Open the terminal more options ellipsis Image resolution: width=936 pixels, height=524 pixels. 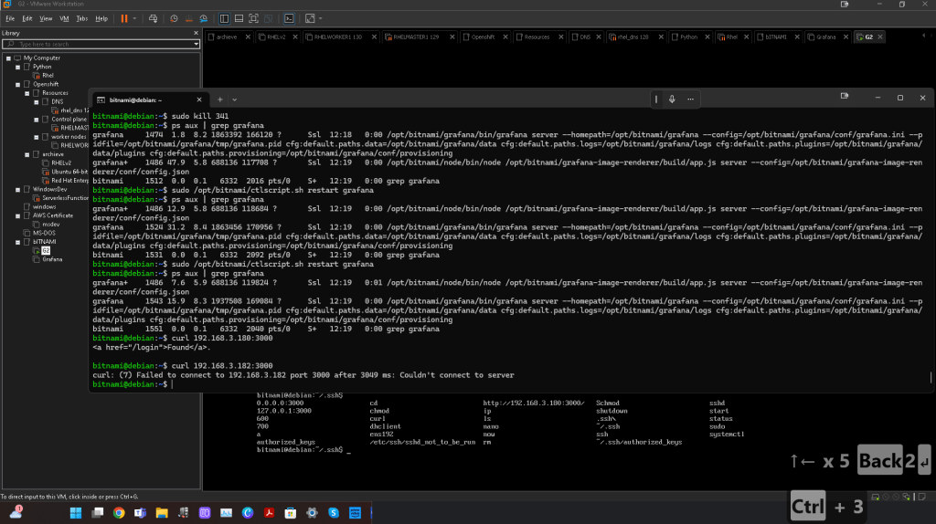[x=691, y=99]
